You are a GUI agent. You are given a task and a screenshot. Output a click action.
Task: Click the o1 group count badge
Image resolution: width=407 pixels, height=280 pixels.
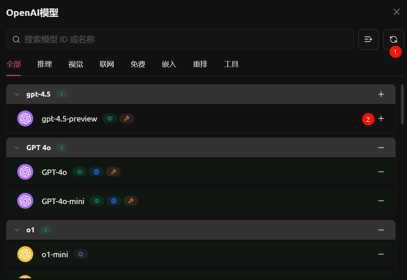click(46, 230)
